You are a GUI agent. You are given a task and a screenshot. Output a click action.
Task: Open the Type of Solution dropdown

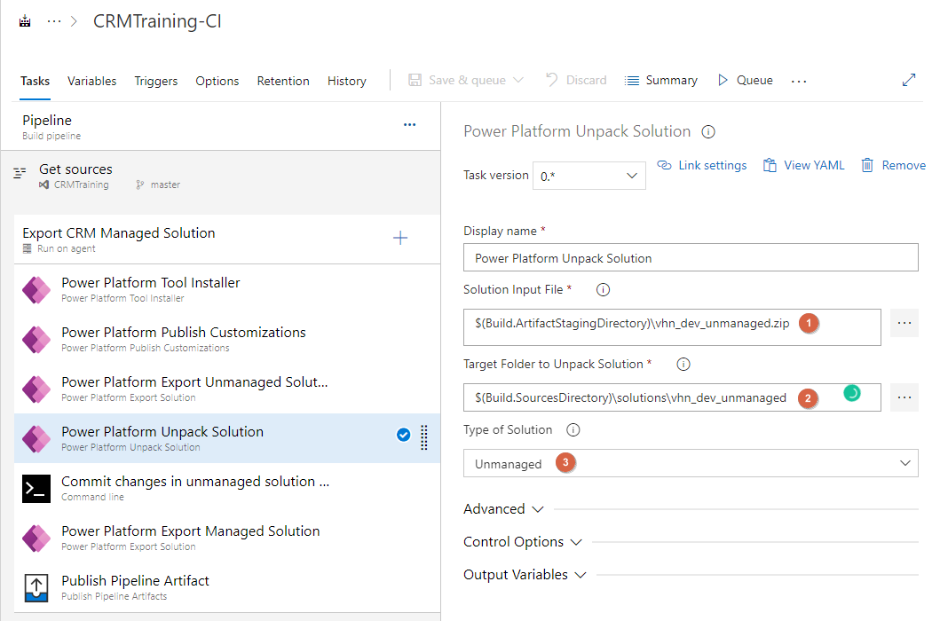pos(691,463)
